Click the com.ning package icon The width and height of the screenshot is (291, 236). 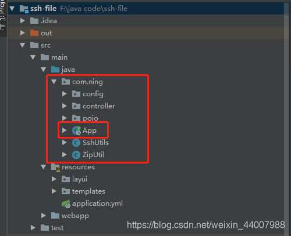tap(66, 82)
